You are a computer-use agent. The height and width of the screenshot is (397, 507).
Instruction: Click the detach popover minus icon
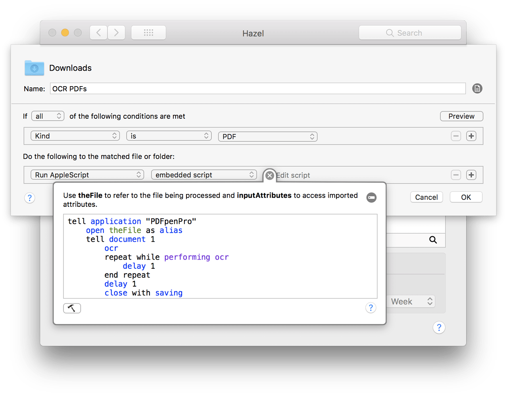click(x=371, y=197)
